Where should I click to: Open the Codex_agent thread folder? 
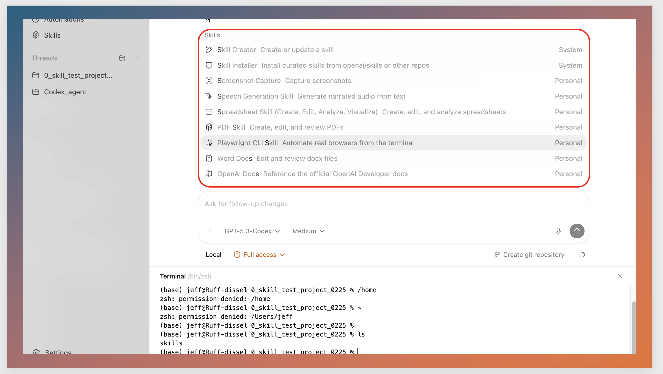tap(65, 92)
